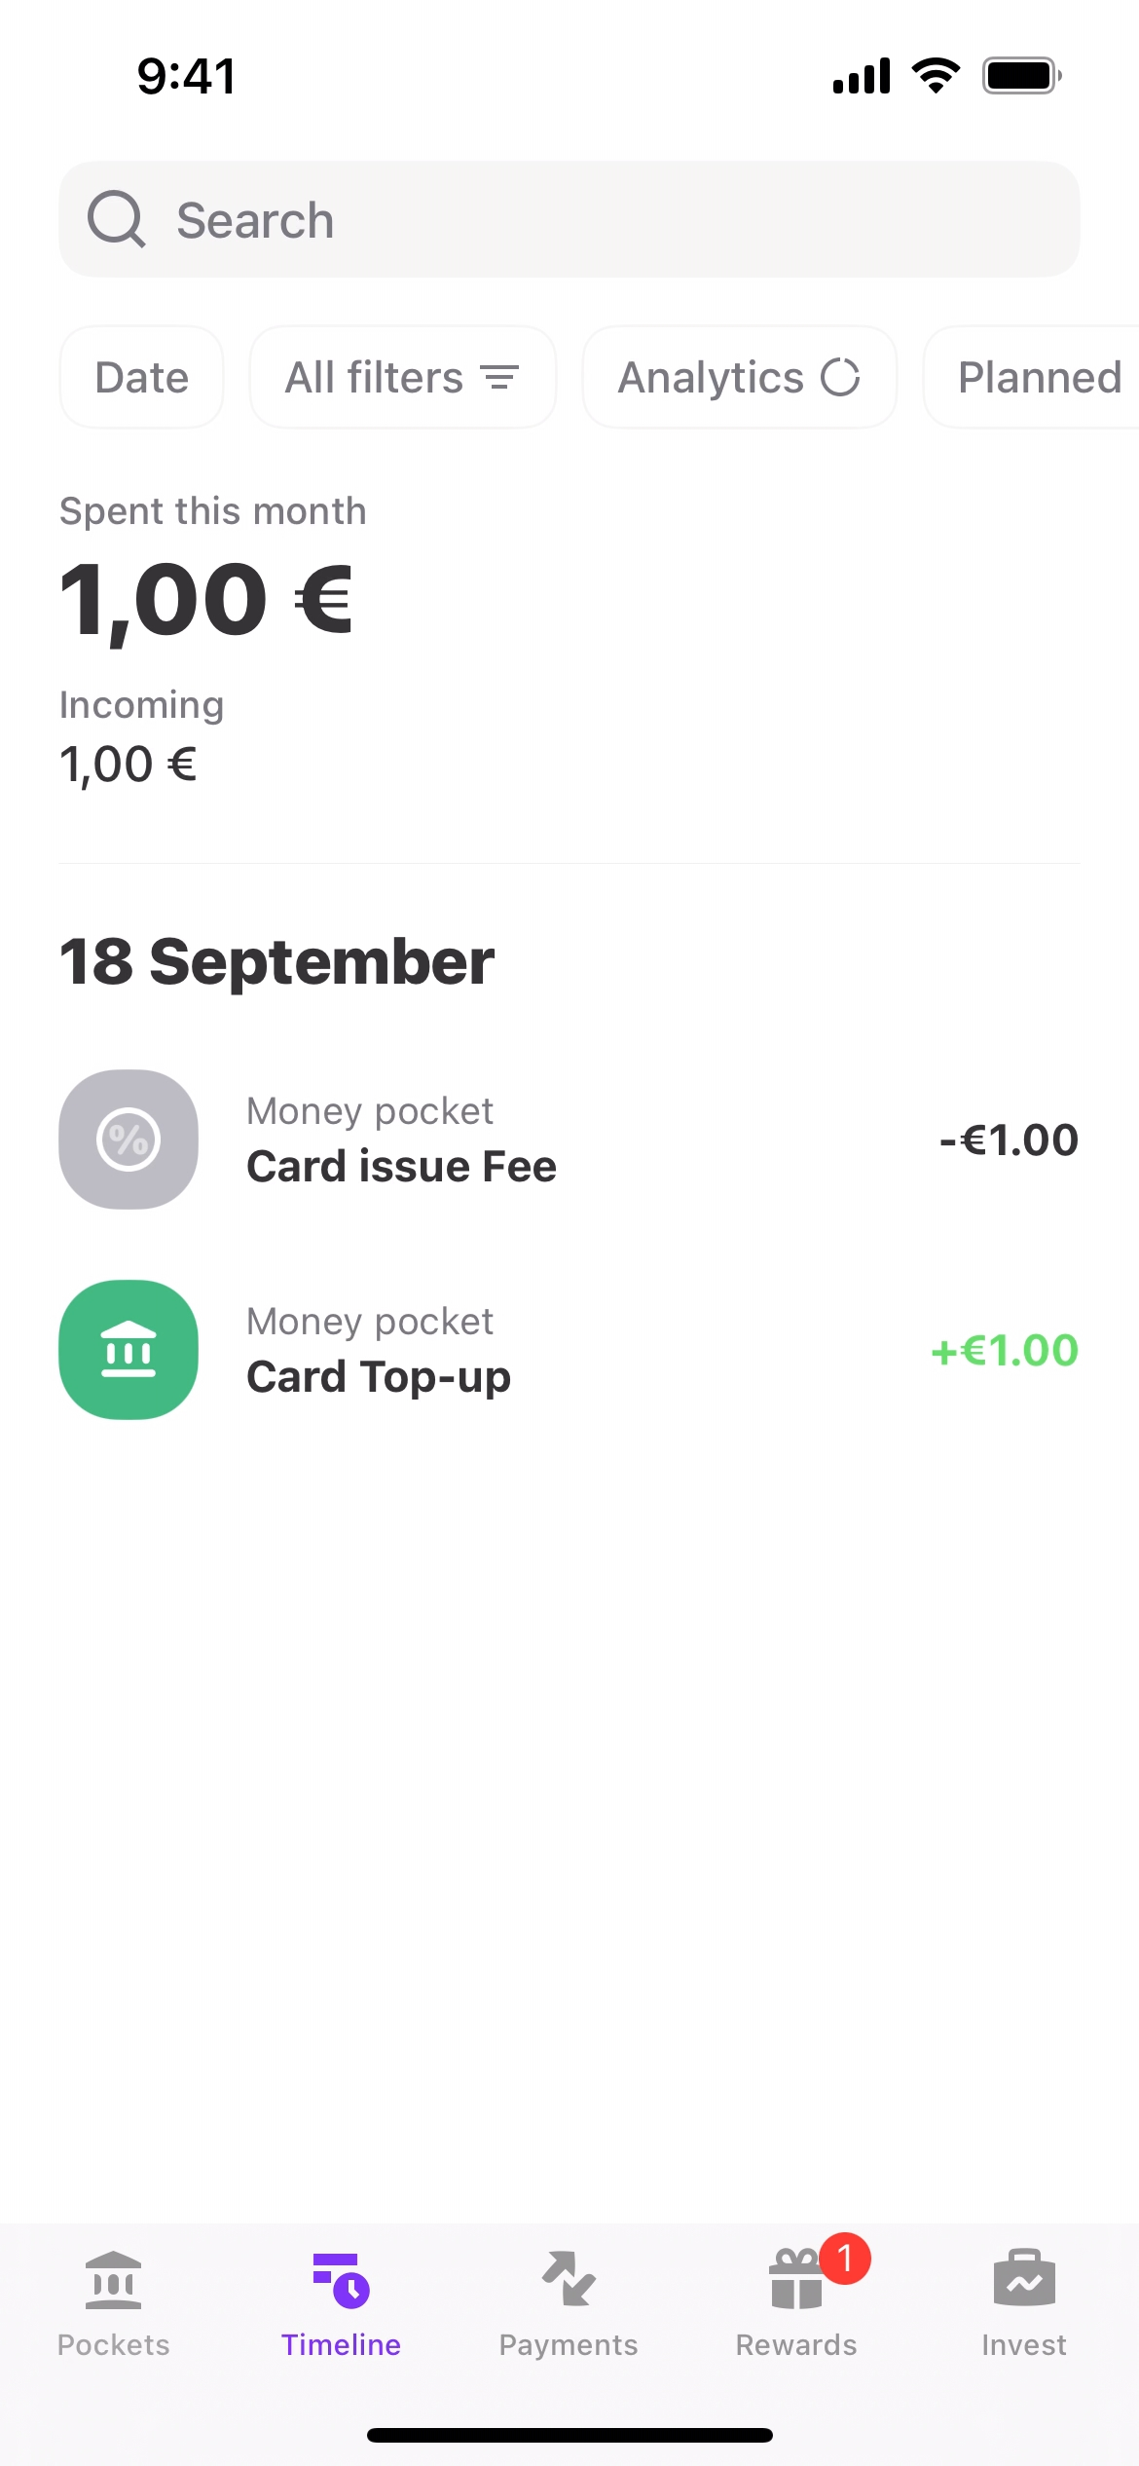The image size is (1139, 2466).
Task: Tap the red Rewards notification badge
Action: [x=845, y=2258]
